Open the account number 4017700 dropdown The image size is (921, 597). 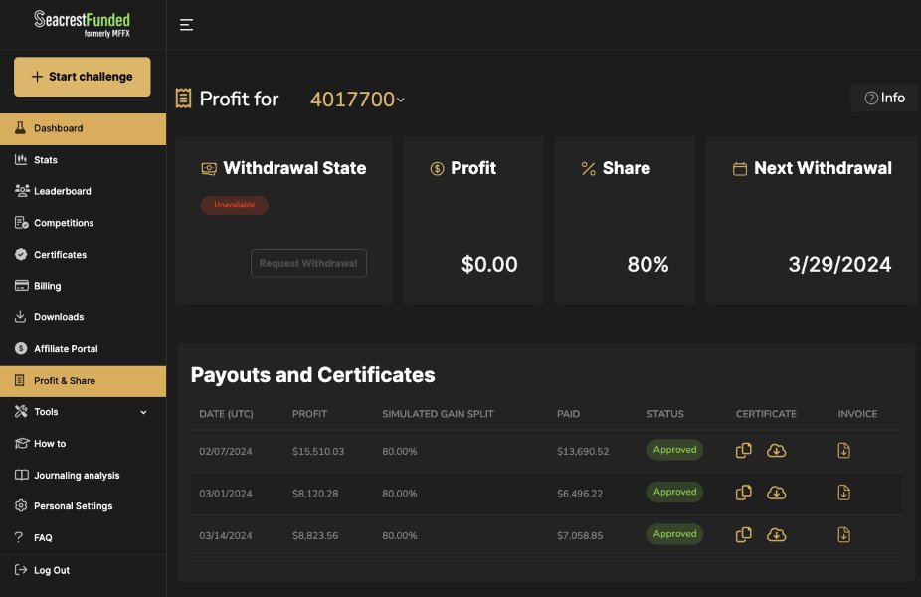[x=356, y=99]
